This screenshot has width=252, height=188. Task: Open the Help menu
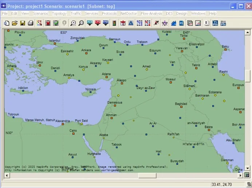pyautogui.click(x=213, y=13)
